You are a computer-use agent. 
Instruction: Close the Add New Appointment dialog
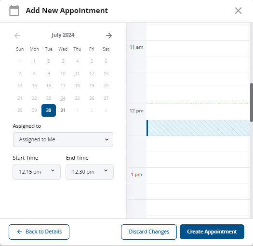pyautogui.click(x=238, y=11)
